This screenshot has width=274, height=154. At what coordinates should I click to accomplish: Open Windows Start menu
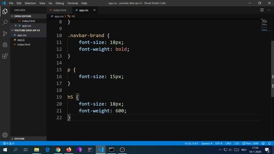click(x=5, y=150)
